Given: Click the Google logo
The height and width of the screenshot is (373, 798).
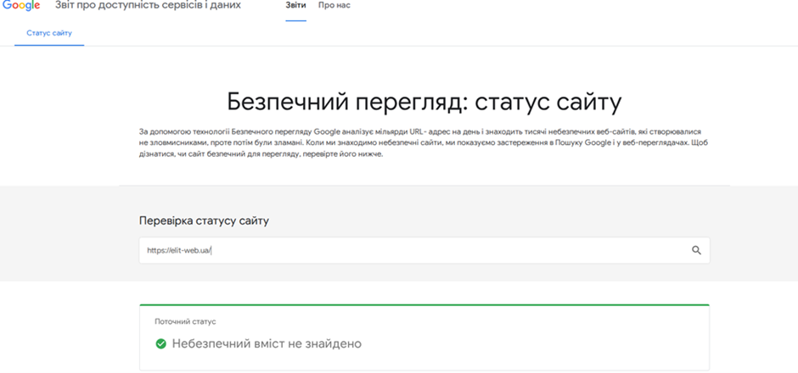Looking at the screenshot, I should pyautogui.click(x=21, y=6).
